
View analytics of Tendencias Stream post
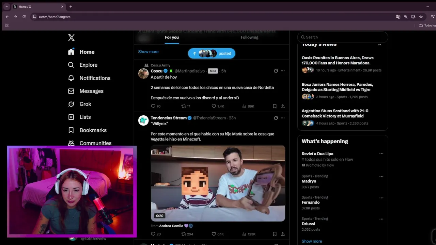(x=249, y=234)
